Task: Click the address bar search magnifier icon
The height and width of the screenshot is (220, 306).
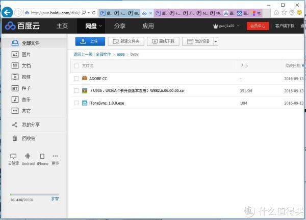Action: (84, 13)
